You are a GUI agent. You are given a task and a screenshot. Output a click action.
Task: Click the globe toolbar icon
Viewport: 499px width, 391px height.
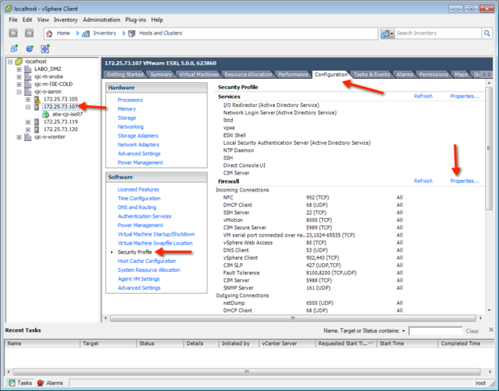point(30,48)
